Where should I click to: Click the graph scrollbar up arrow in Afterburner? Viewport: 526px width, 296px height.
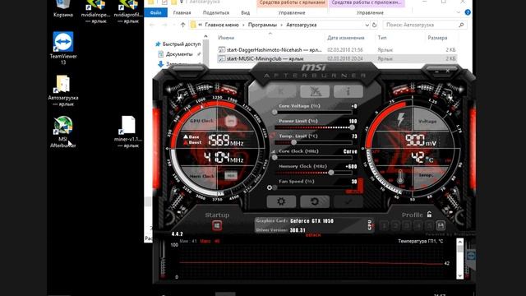[460, 242]
